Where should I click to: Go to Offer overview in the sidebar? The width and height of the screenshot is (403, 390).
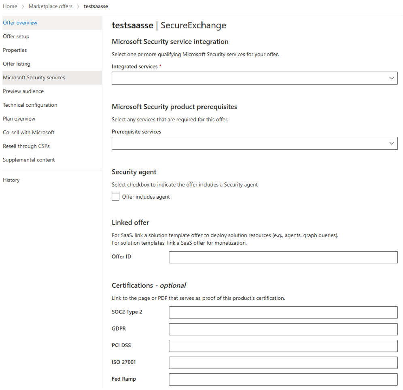pyautogui.click(x=20, y=23)
